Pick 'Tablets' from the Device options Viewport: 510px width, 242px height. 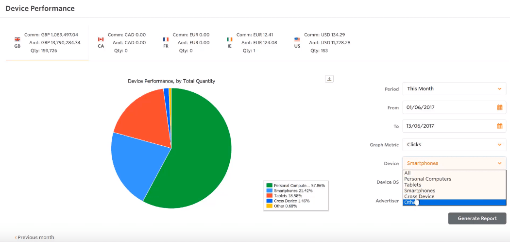tap(413, 185)
